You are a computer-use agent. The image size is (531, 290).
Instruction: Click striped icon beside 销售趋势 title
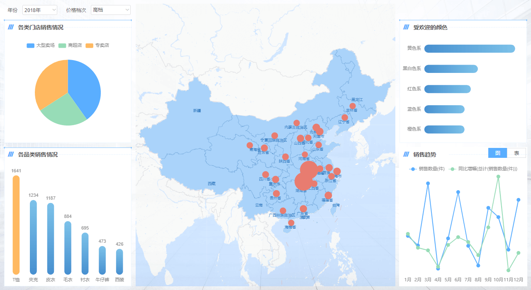click(x=406, y=155)
